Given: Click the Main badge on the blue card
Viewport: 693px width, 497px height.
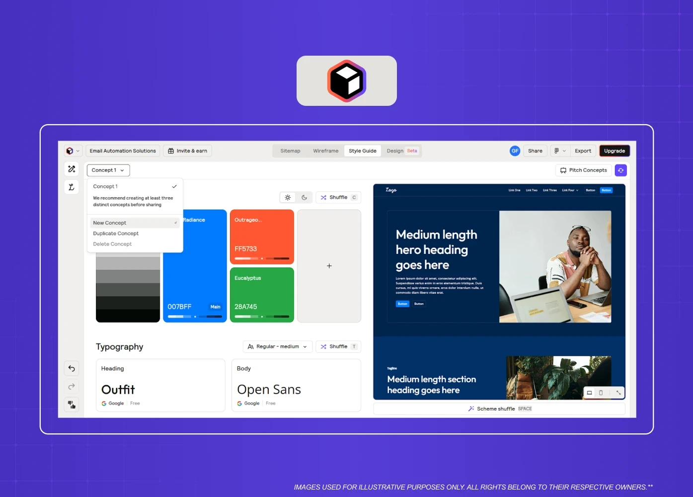Looking at the screenshot, I should click(x=215, y=307).
